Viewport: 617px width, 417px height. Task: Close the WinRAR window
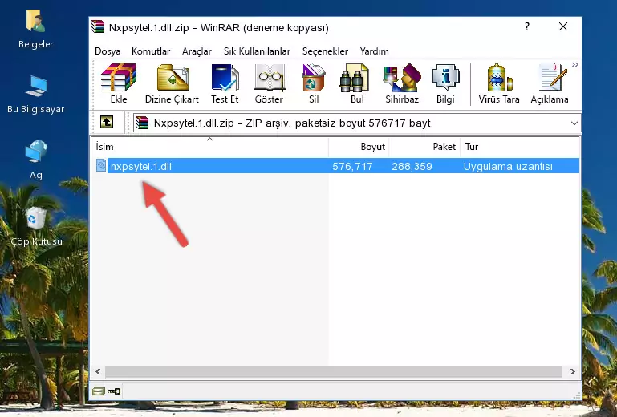click(563, 26)
